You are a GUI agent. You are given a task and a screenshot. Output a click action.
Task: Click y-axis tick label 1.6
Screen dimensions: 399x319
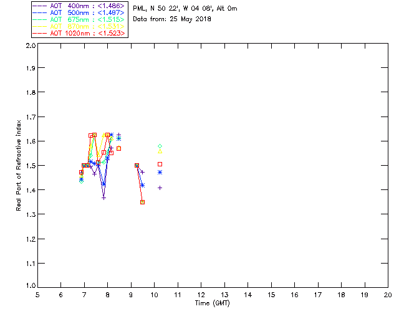pos(31,141)
